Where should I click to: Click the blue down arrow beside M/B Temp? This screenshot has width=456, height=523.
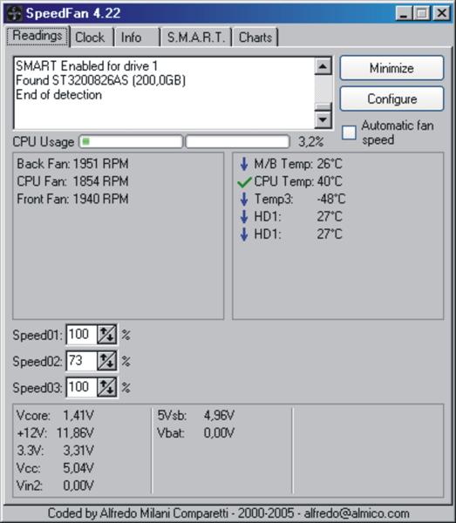[244, 164]
